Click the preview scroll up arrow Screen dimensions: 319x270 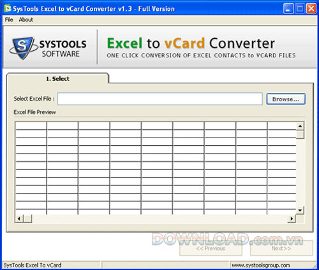point(300,126)
